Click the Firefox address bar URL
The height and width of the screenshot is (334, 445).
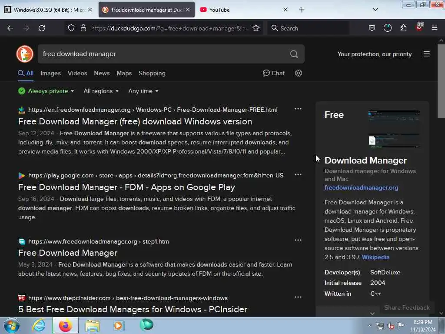[170, 28]
